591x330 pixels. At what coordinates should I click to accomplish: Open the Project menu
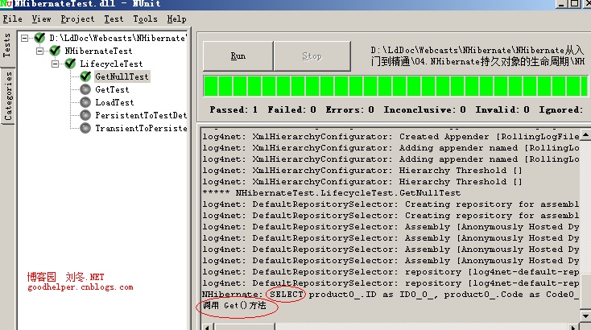point(77,19)
